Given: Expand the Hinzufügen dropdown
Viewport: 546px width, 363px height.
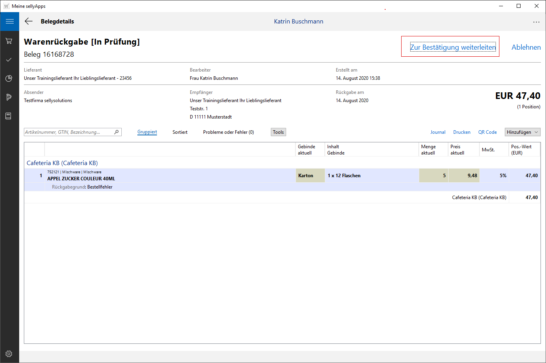Looking at the screenshot, I should pos(522,132).
